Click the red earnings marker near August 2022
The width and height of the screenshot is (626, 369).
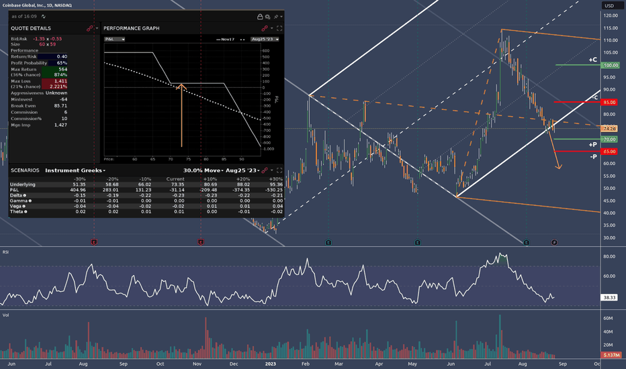pos(94,242)
